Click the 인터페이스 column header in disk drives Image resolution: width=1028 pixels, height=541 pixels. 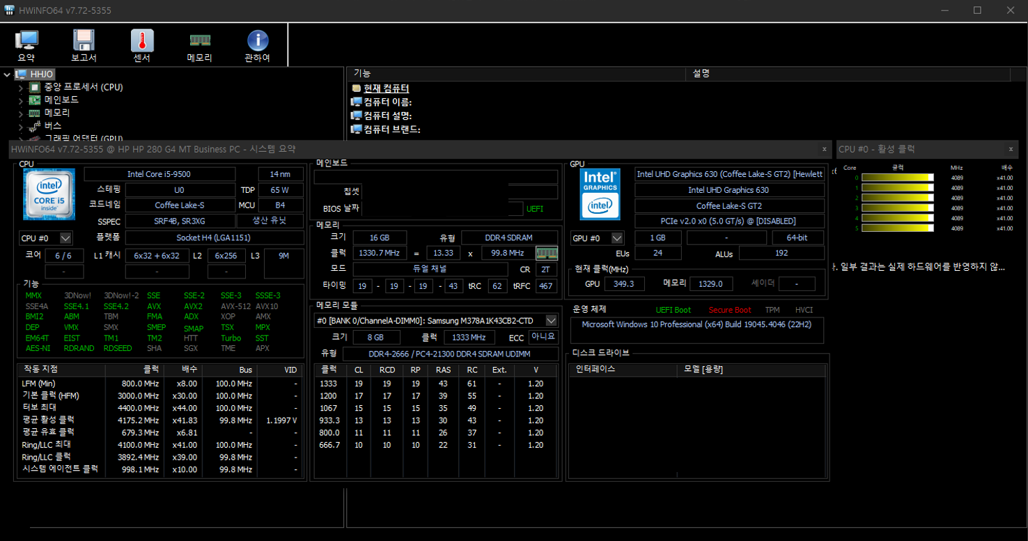[623, 369]
